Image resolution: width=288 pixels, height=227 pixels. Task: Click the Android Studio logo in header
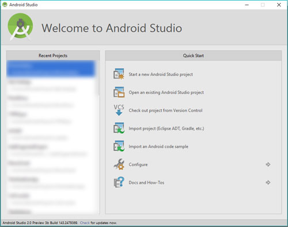point(20,27)
